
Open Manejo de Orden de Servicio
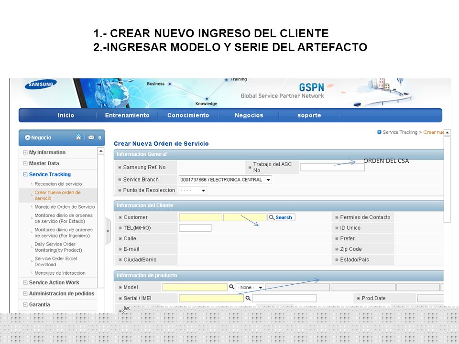pyautogui.click(x=65, y=207)
